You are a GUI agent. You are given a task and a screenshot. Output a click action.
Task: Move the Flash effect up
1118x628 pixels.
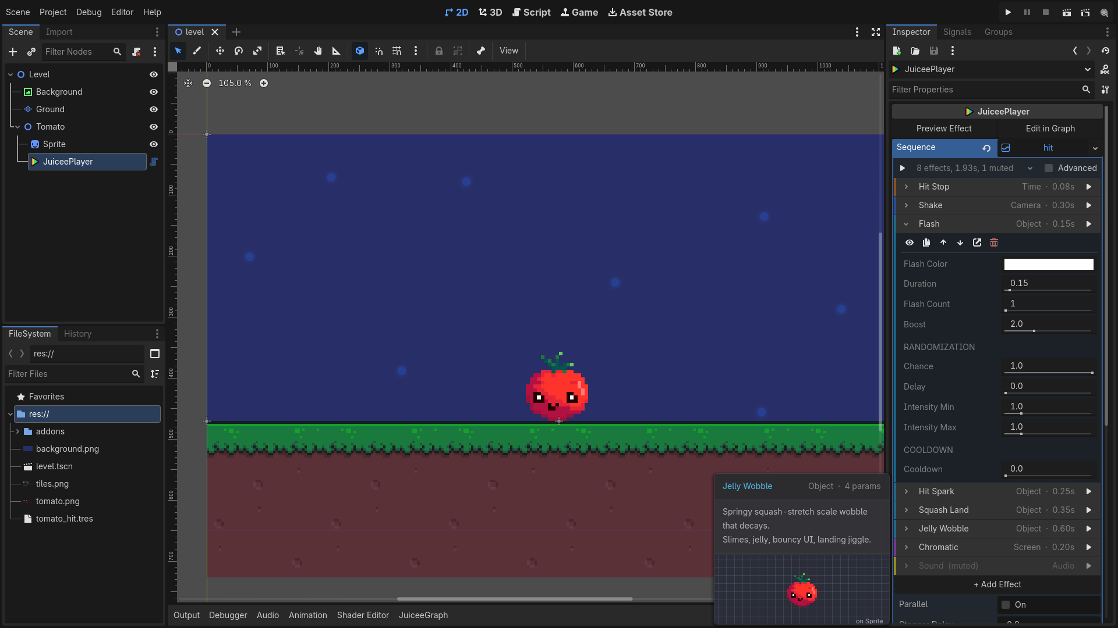943,242
